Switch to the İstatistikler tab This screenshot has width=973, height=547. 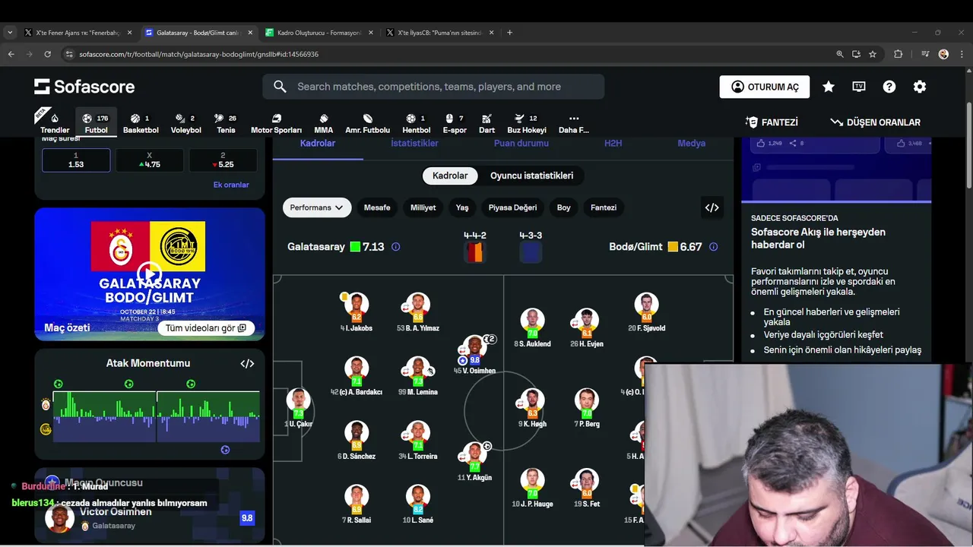[x=414, y=144]
